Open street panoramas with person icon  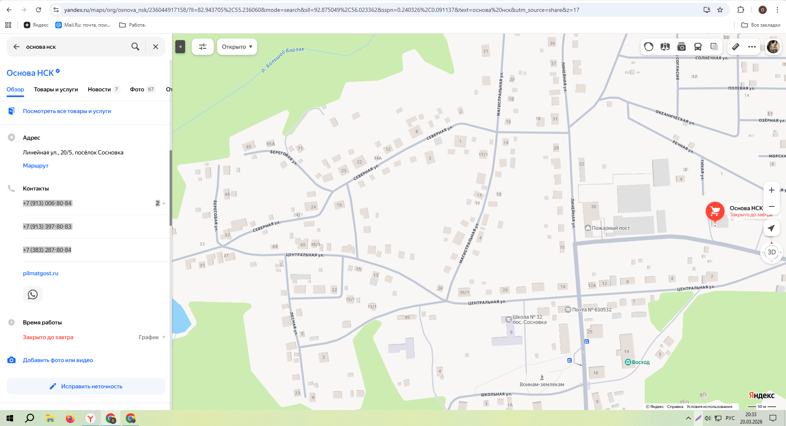[665, 47]
